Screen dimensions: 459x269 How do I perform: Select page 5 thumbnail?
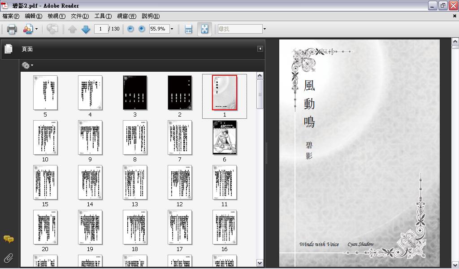(x=45, y=93)
